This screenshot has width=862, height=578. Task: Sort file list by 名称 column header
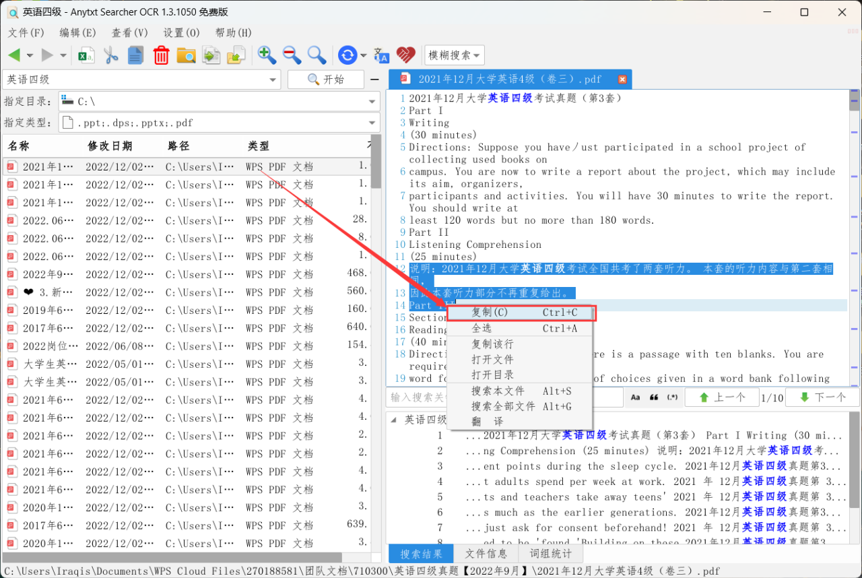(x=42, y=146)
